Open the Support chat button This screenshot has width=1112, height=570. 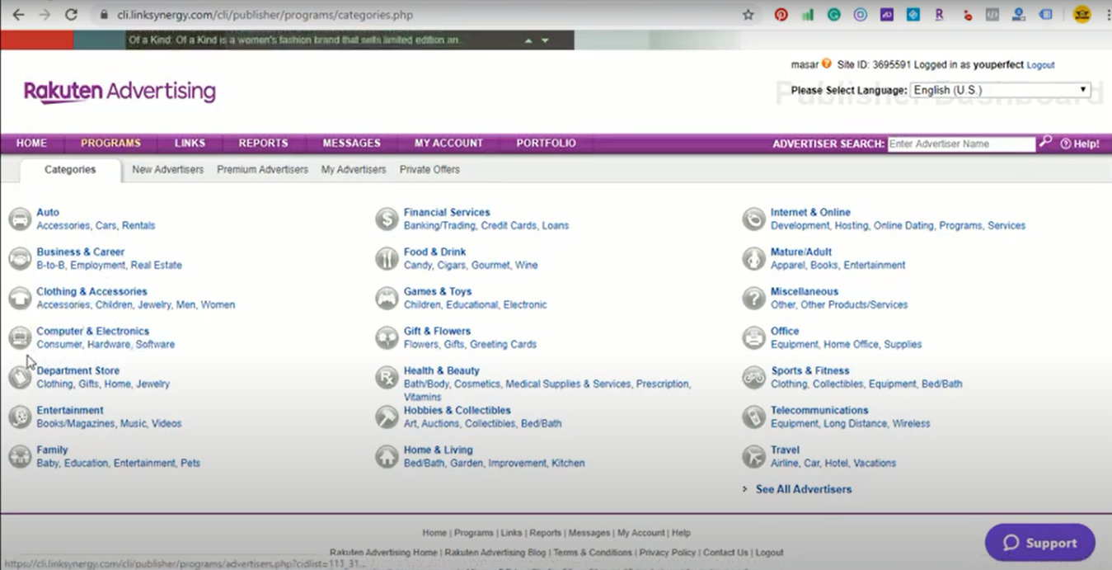pos(1040,543)
